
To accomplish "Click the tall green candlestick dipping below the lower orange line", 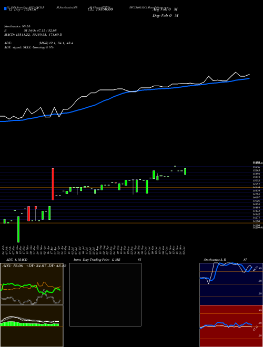I will coord(18,229).
